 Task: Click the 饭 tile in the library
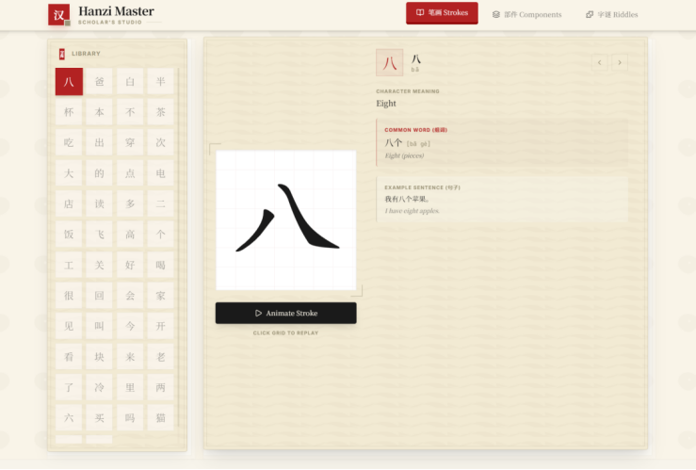[x=69, y=235]
